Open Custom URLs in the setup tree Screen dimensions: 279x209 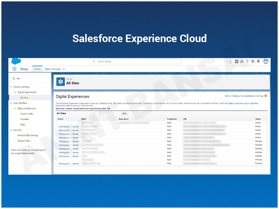pyautogui.click(x=27, y=114)
